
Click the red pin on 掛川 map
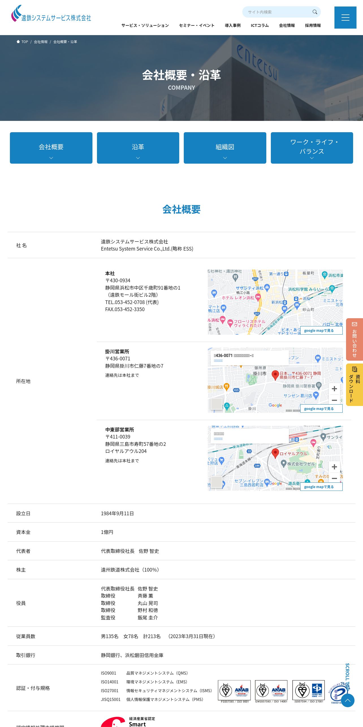point(275,375)
